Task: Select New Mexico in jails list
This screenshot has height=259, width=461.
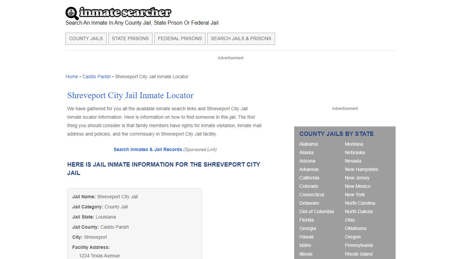Action: click(x=358, y=186)
